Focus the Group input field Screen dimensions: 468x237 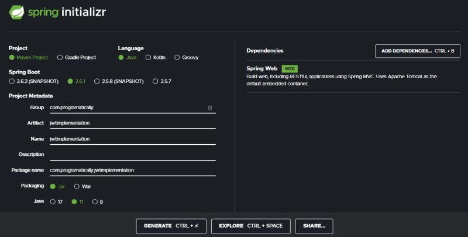click(133, 108)
